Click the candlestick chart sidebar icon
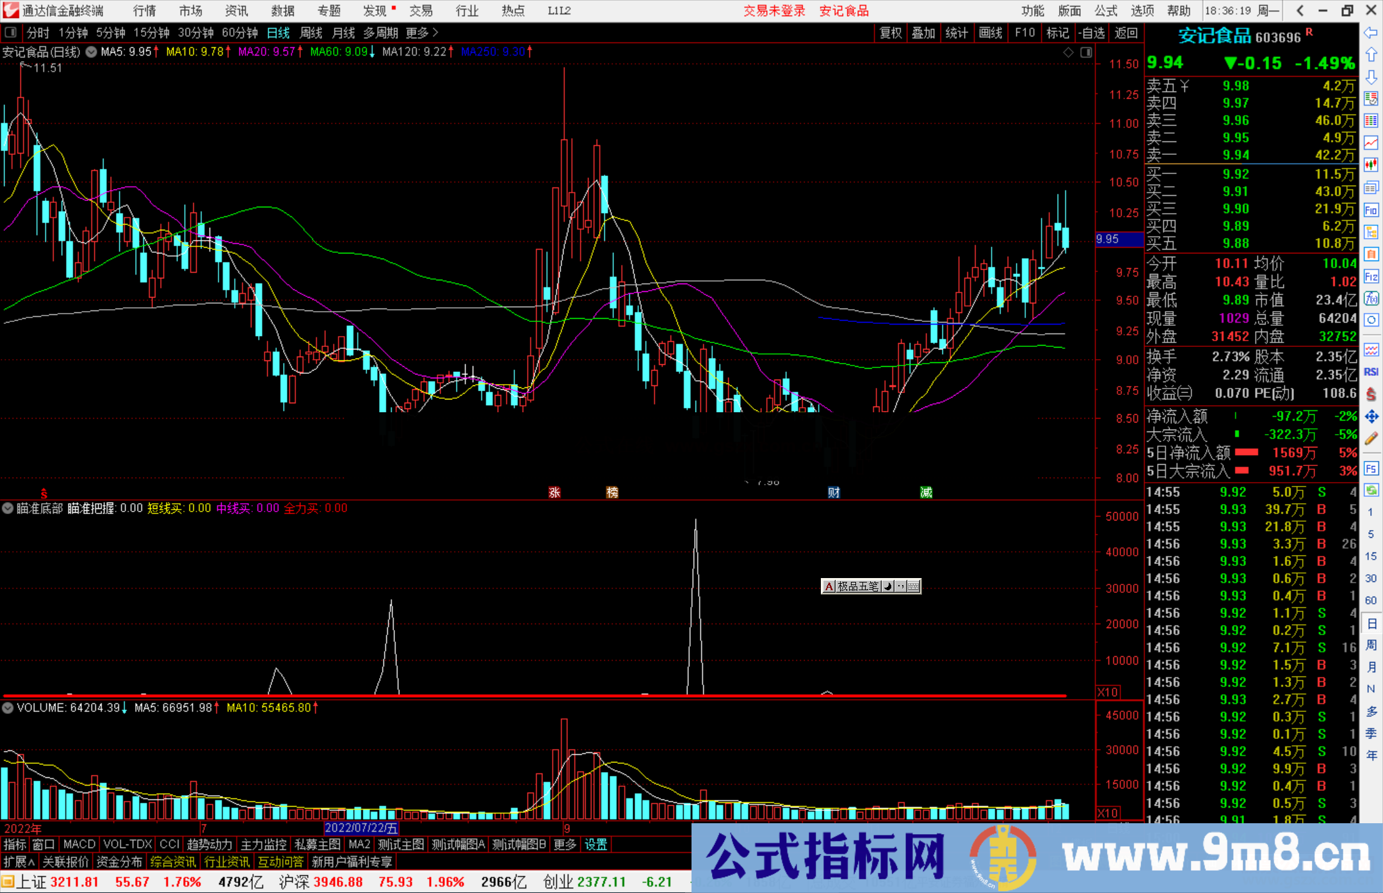1383x893 pixels. 1371,165
